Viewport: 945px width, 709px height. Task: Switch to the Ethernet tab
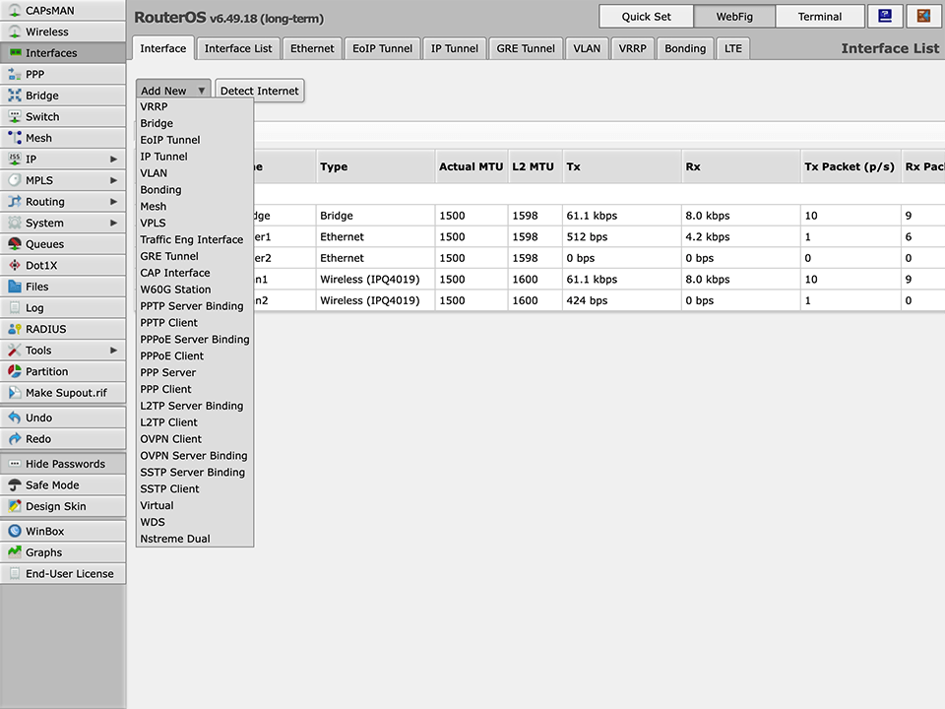(312, 47)
